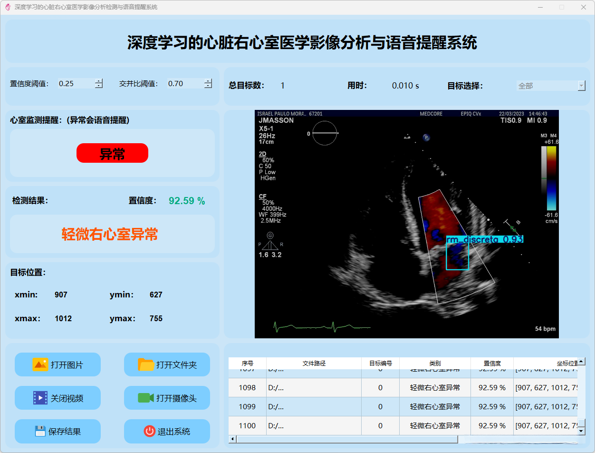Image resolution: width=595 pixels, height=453 pixels.
Task: Click the 交并比阈值 input field 0.70
Action: (x=185, y=83)
